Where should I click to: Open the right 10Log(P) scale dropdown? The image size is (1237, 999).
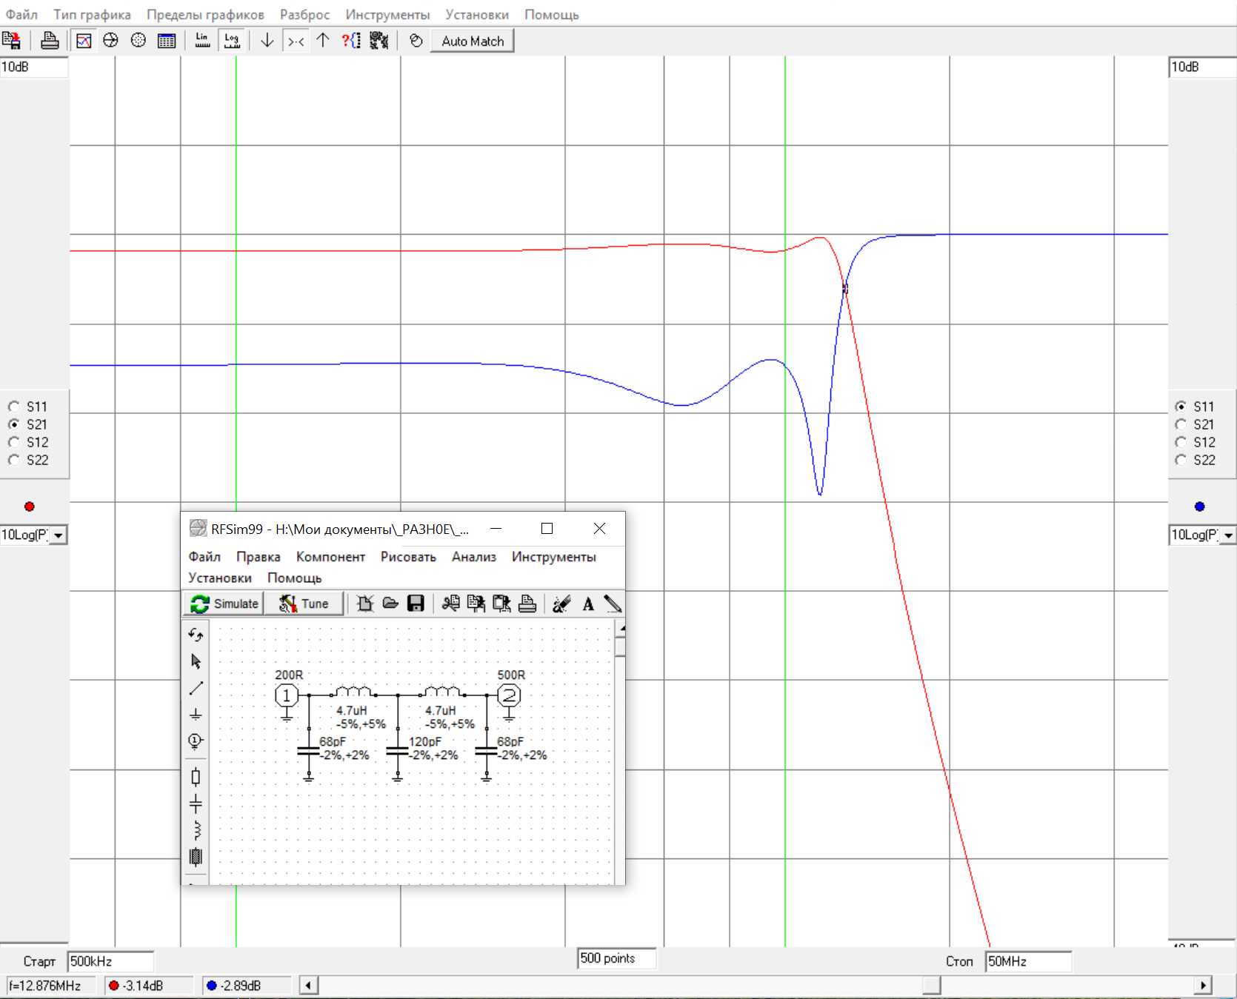pyautogui.click(x=1228, y=535)
